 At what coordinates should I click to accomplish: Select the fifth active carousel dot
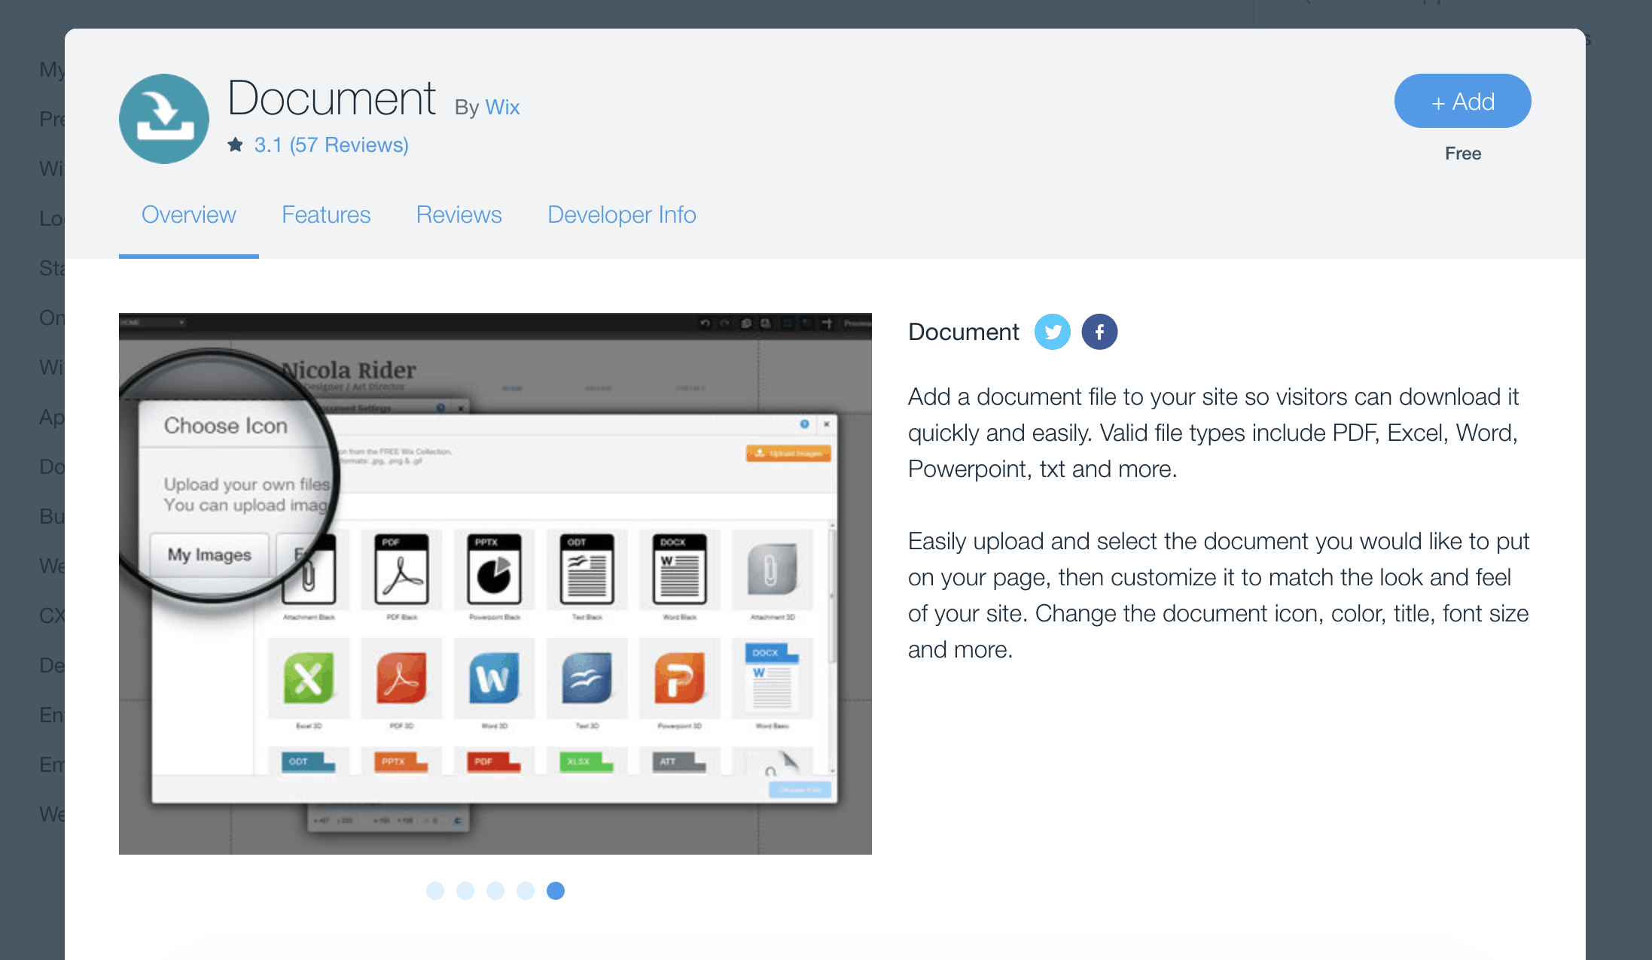[x=556, y=891]
